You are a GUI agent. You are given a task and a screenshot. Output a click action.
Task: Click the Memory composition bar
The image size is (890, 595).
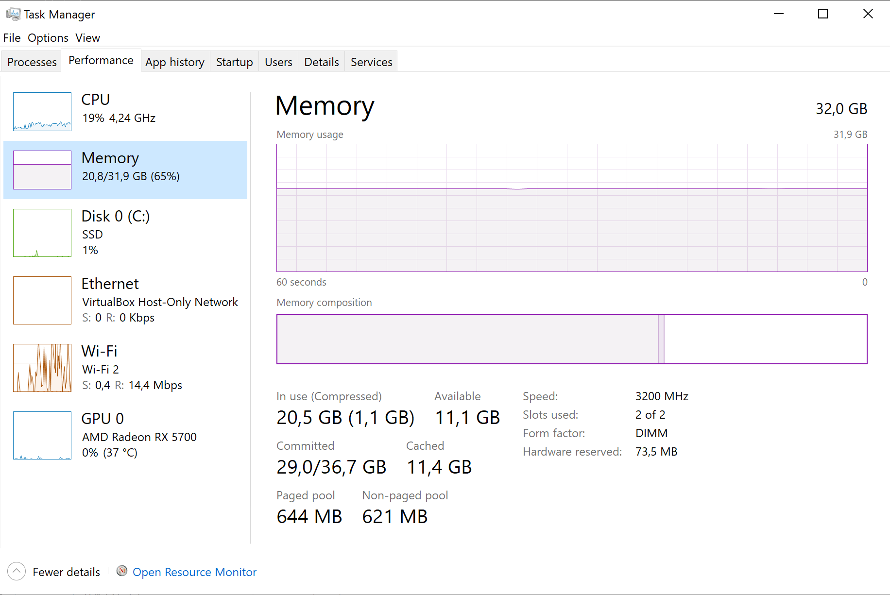click(571, 339)
